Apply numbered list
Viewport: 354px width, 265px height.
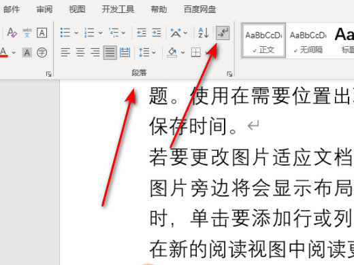pyautogui.click(x=89, y=33)
